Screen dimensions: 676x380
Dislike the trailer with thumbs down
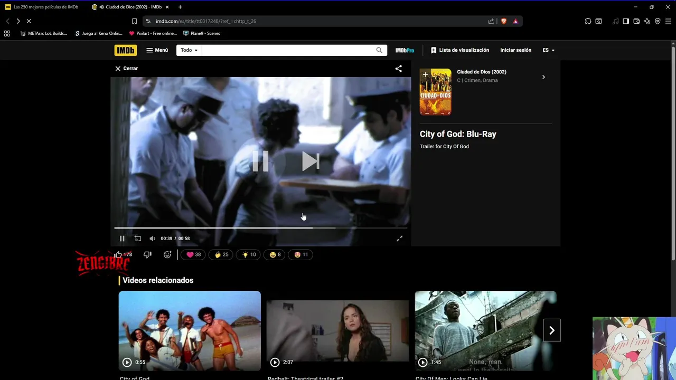coord(148,254)
